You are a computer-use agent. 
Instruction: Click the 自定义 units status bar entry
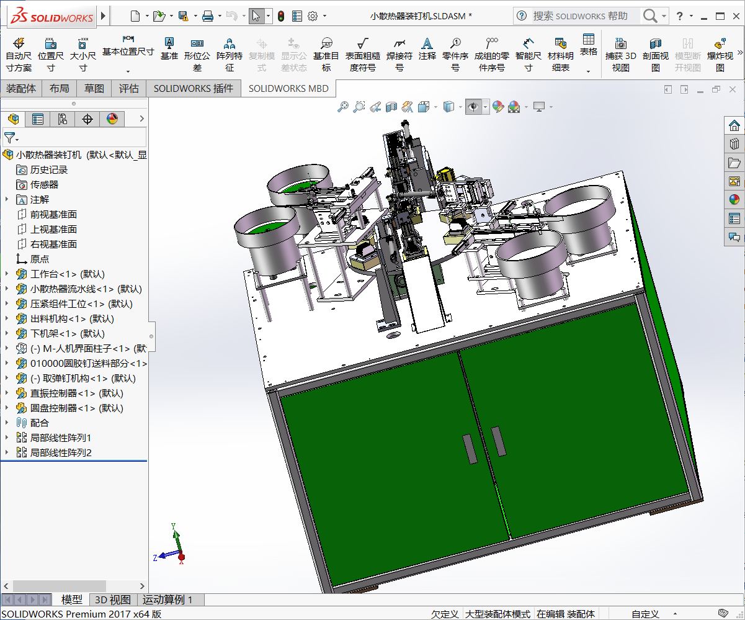pos(645,614)
